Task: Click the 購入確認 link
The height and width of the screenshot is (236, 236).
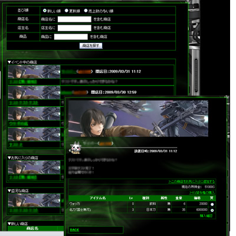Action: click(206, 216)
